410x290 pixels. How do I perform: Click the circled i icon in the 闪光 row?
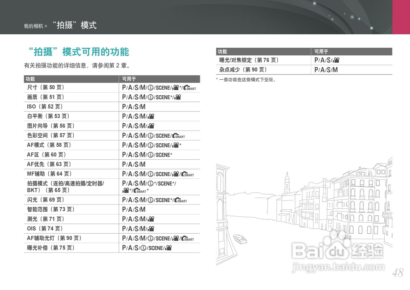click(150, 200)
